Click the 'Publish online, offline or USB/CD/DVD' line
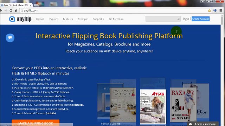This screenshot has width=225, height=126. [44, 88]
